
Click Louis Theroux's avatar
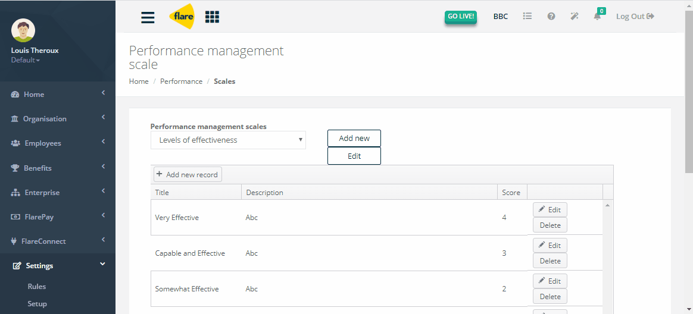click(23, 30)
